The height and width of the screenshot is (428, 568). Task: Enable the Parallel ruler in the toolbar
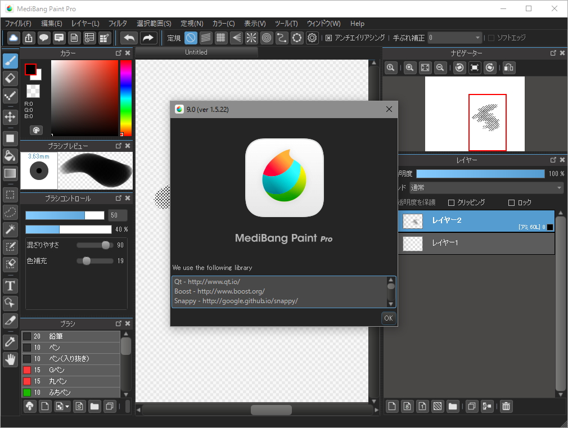click(x=207, y=38)
